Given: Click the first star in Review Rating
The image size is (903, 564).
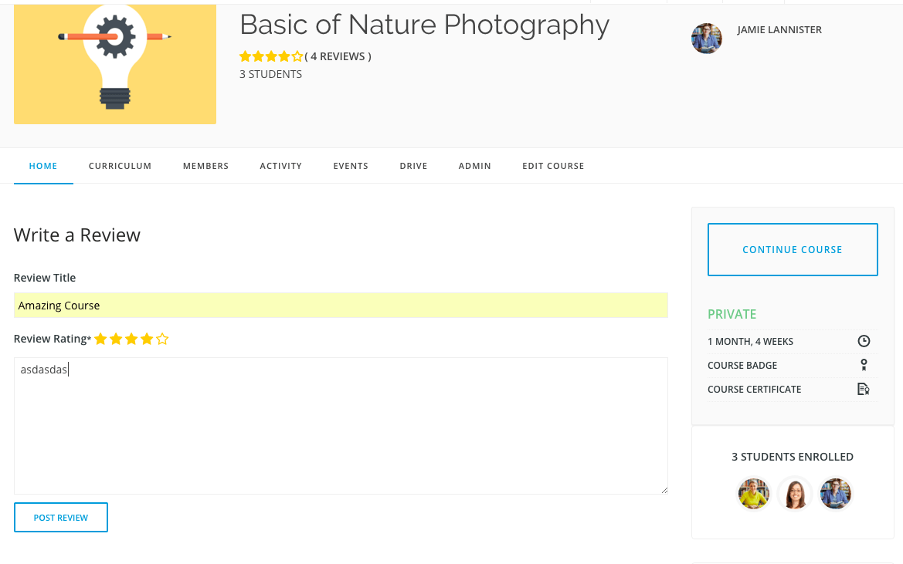Looking at the screenshot, I should pyautogui.click(x=100, y=339).
